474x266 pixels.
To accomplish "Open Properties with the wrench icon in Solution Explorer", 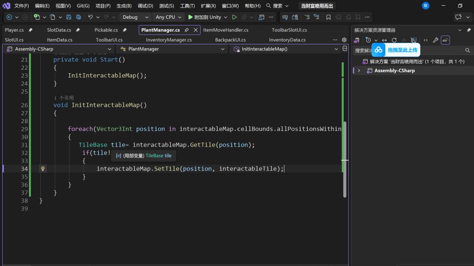I will pos(436,40).
